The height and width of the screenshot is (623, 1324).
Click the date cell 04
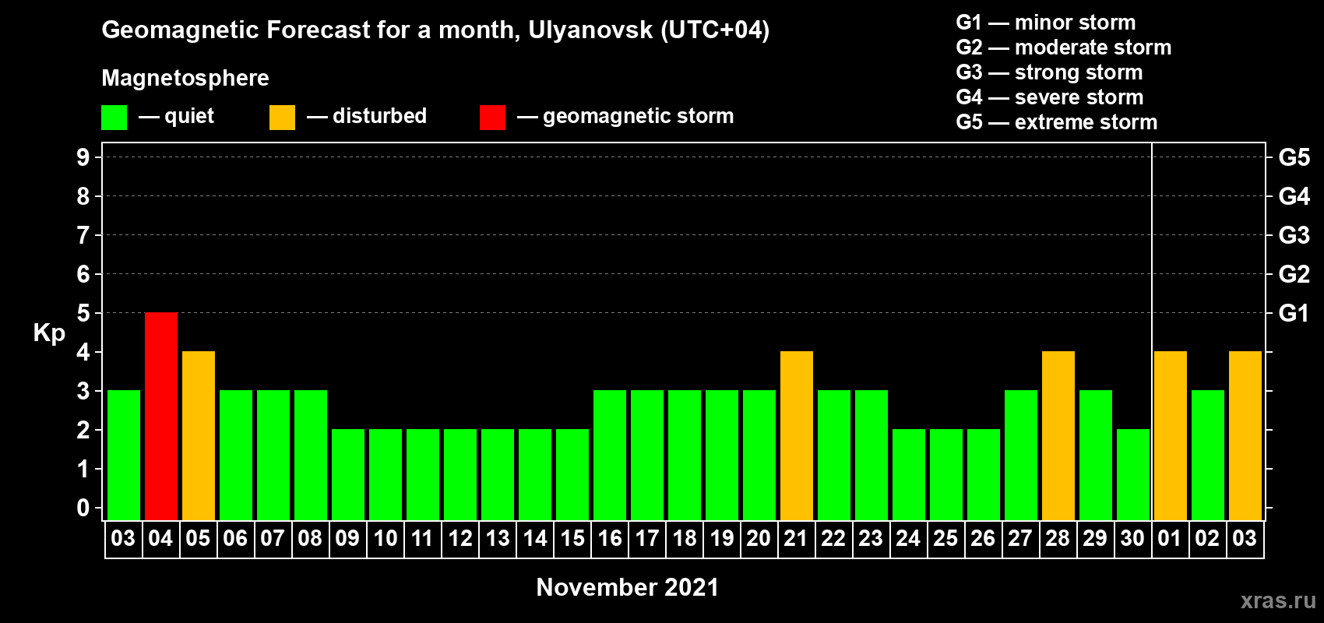coord(161,539)
